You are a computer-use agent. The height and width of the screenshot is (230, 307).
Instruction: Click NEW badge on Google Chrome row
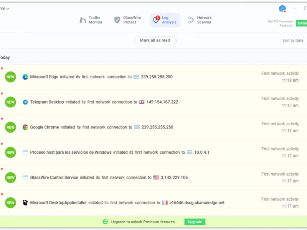tap(10, 127)
